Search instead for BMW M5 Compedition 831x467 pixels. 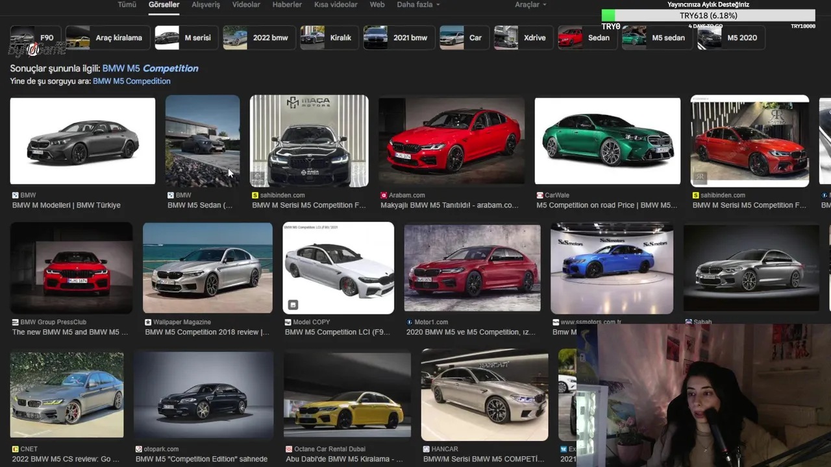coord(131,81)
